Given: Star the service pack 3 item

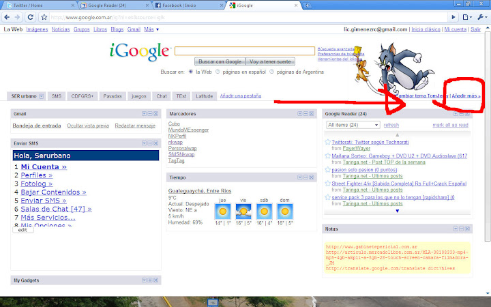Looking at the screenshot, I should click(327, 197).
